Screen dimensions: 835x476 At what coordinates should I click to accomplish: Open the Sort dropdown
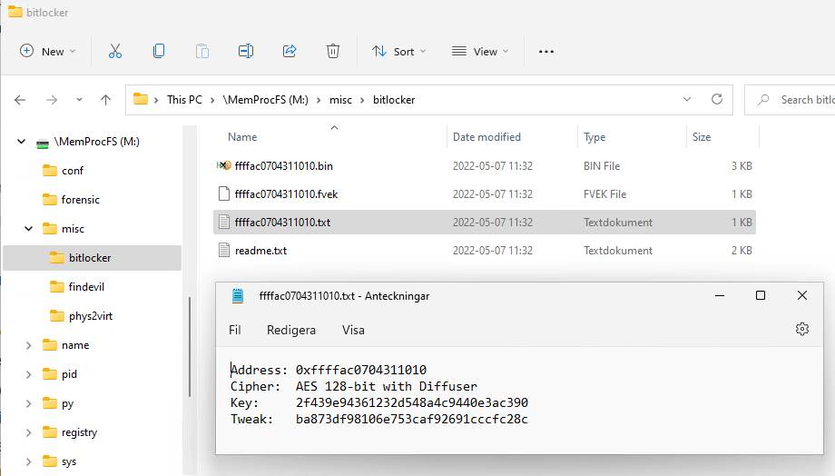tap(399, 51)
